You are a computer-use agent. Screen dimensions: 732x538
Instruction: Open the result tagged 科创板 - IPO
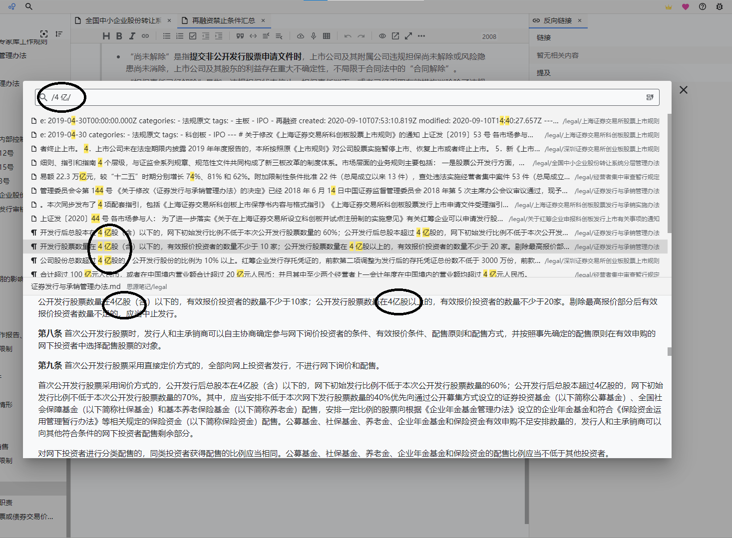tap(345, 135)
